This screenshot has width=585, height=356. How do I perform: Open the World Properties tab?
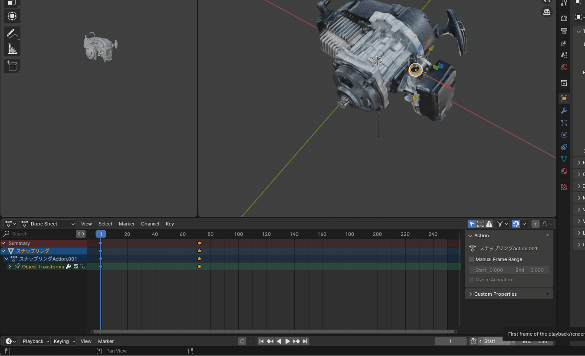point(564,67)
